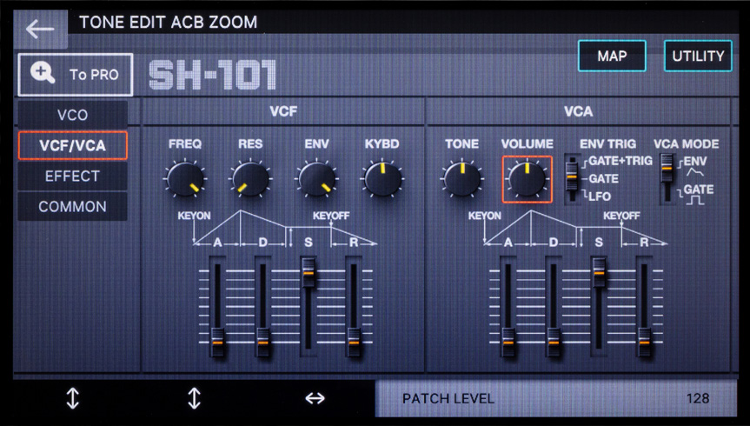Image resolution: width=750 pixels, height=426 pixels.
Task: Select VCA attack (A) slider
Action: 508,307
